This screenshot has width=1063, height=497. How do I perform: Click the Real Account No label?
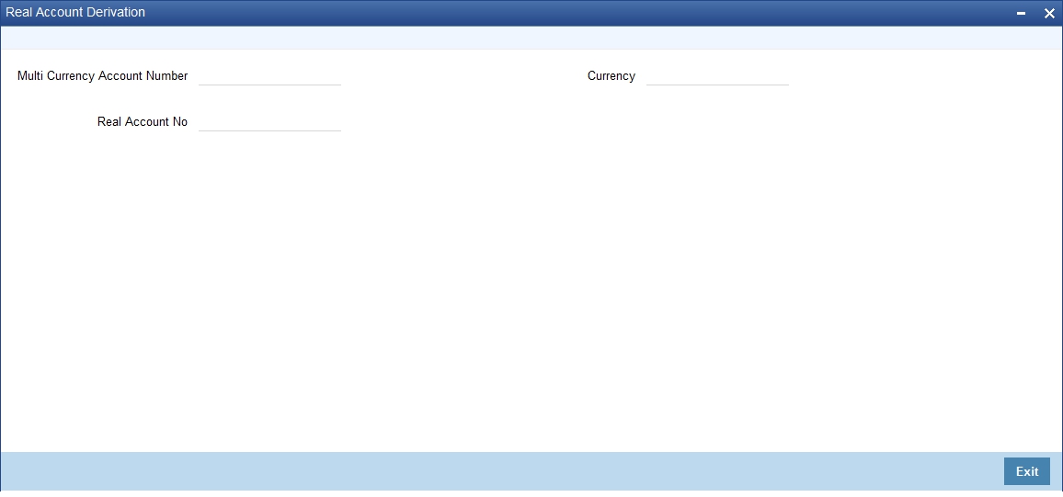click(143, 122)
